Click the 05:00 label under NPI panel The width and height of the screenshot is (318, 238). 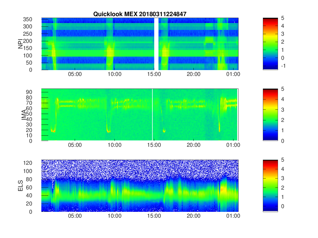[75, 75]
